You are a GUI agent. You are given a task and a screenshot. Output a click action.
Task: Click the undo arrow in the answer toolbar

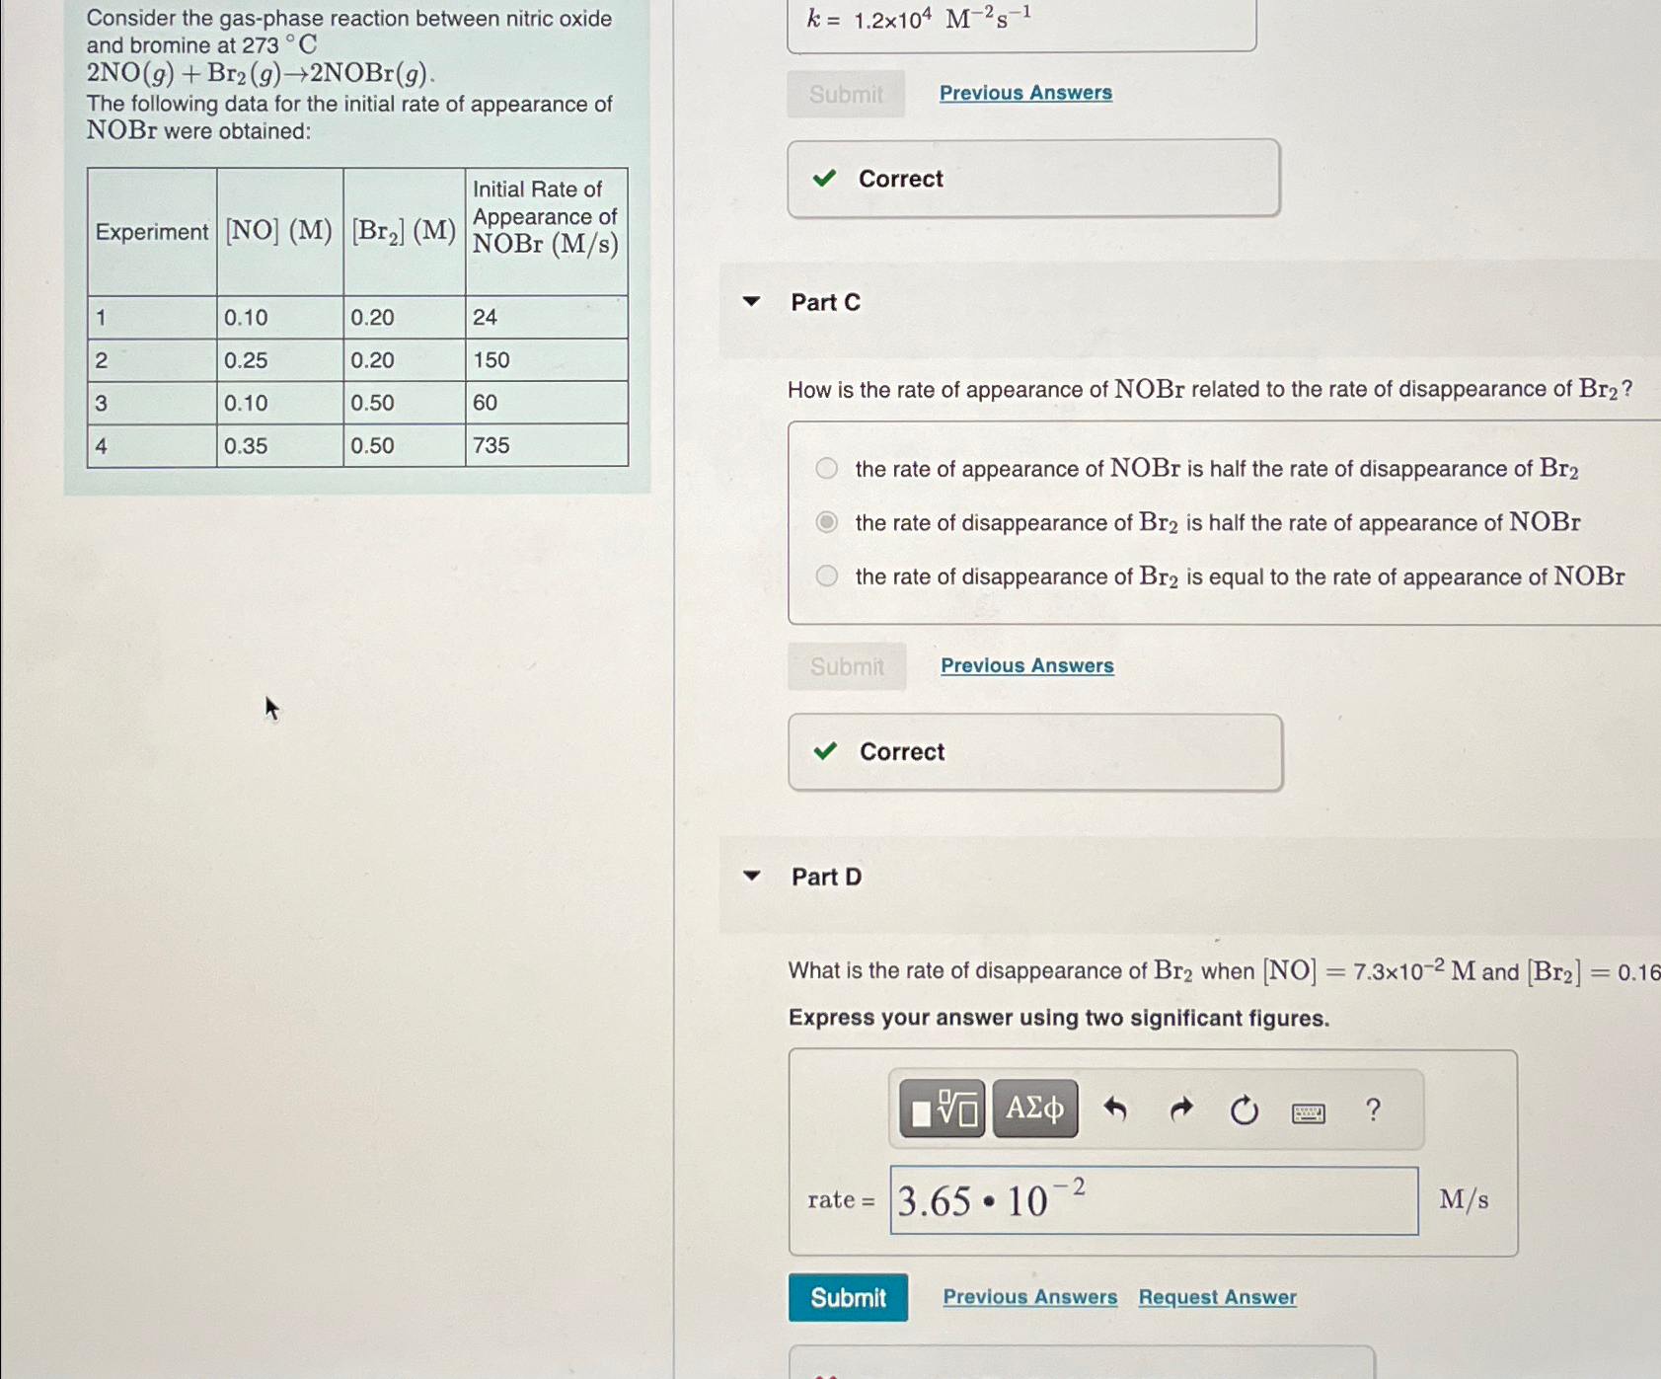point(1116,1110)
